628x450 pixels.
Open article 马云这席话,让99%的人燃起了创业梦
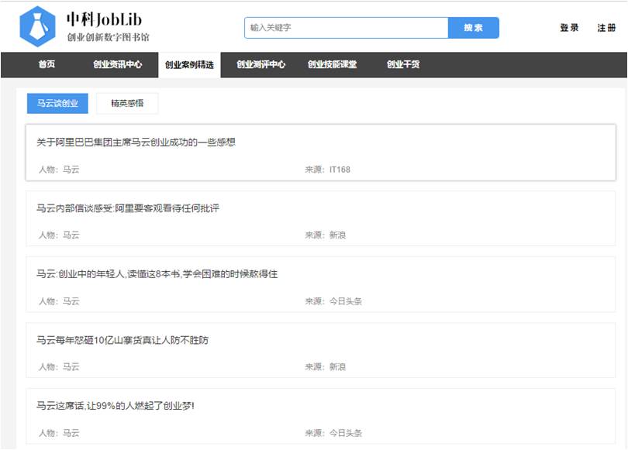(116, 406)
